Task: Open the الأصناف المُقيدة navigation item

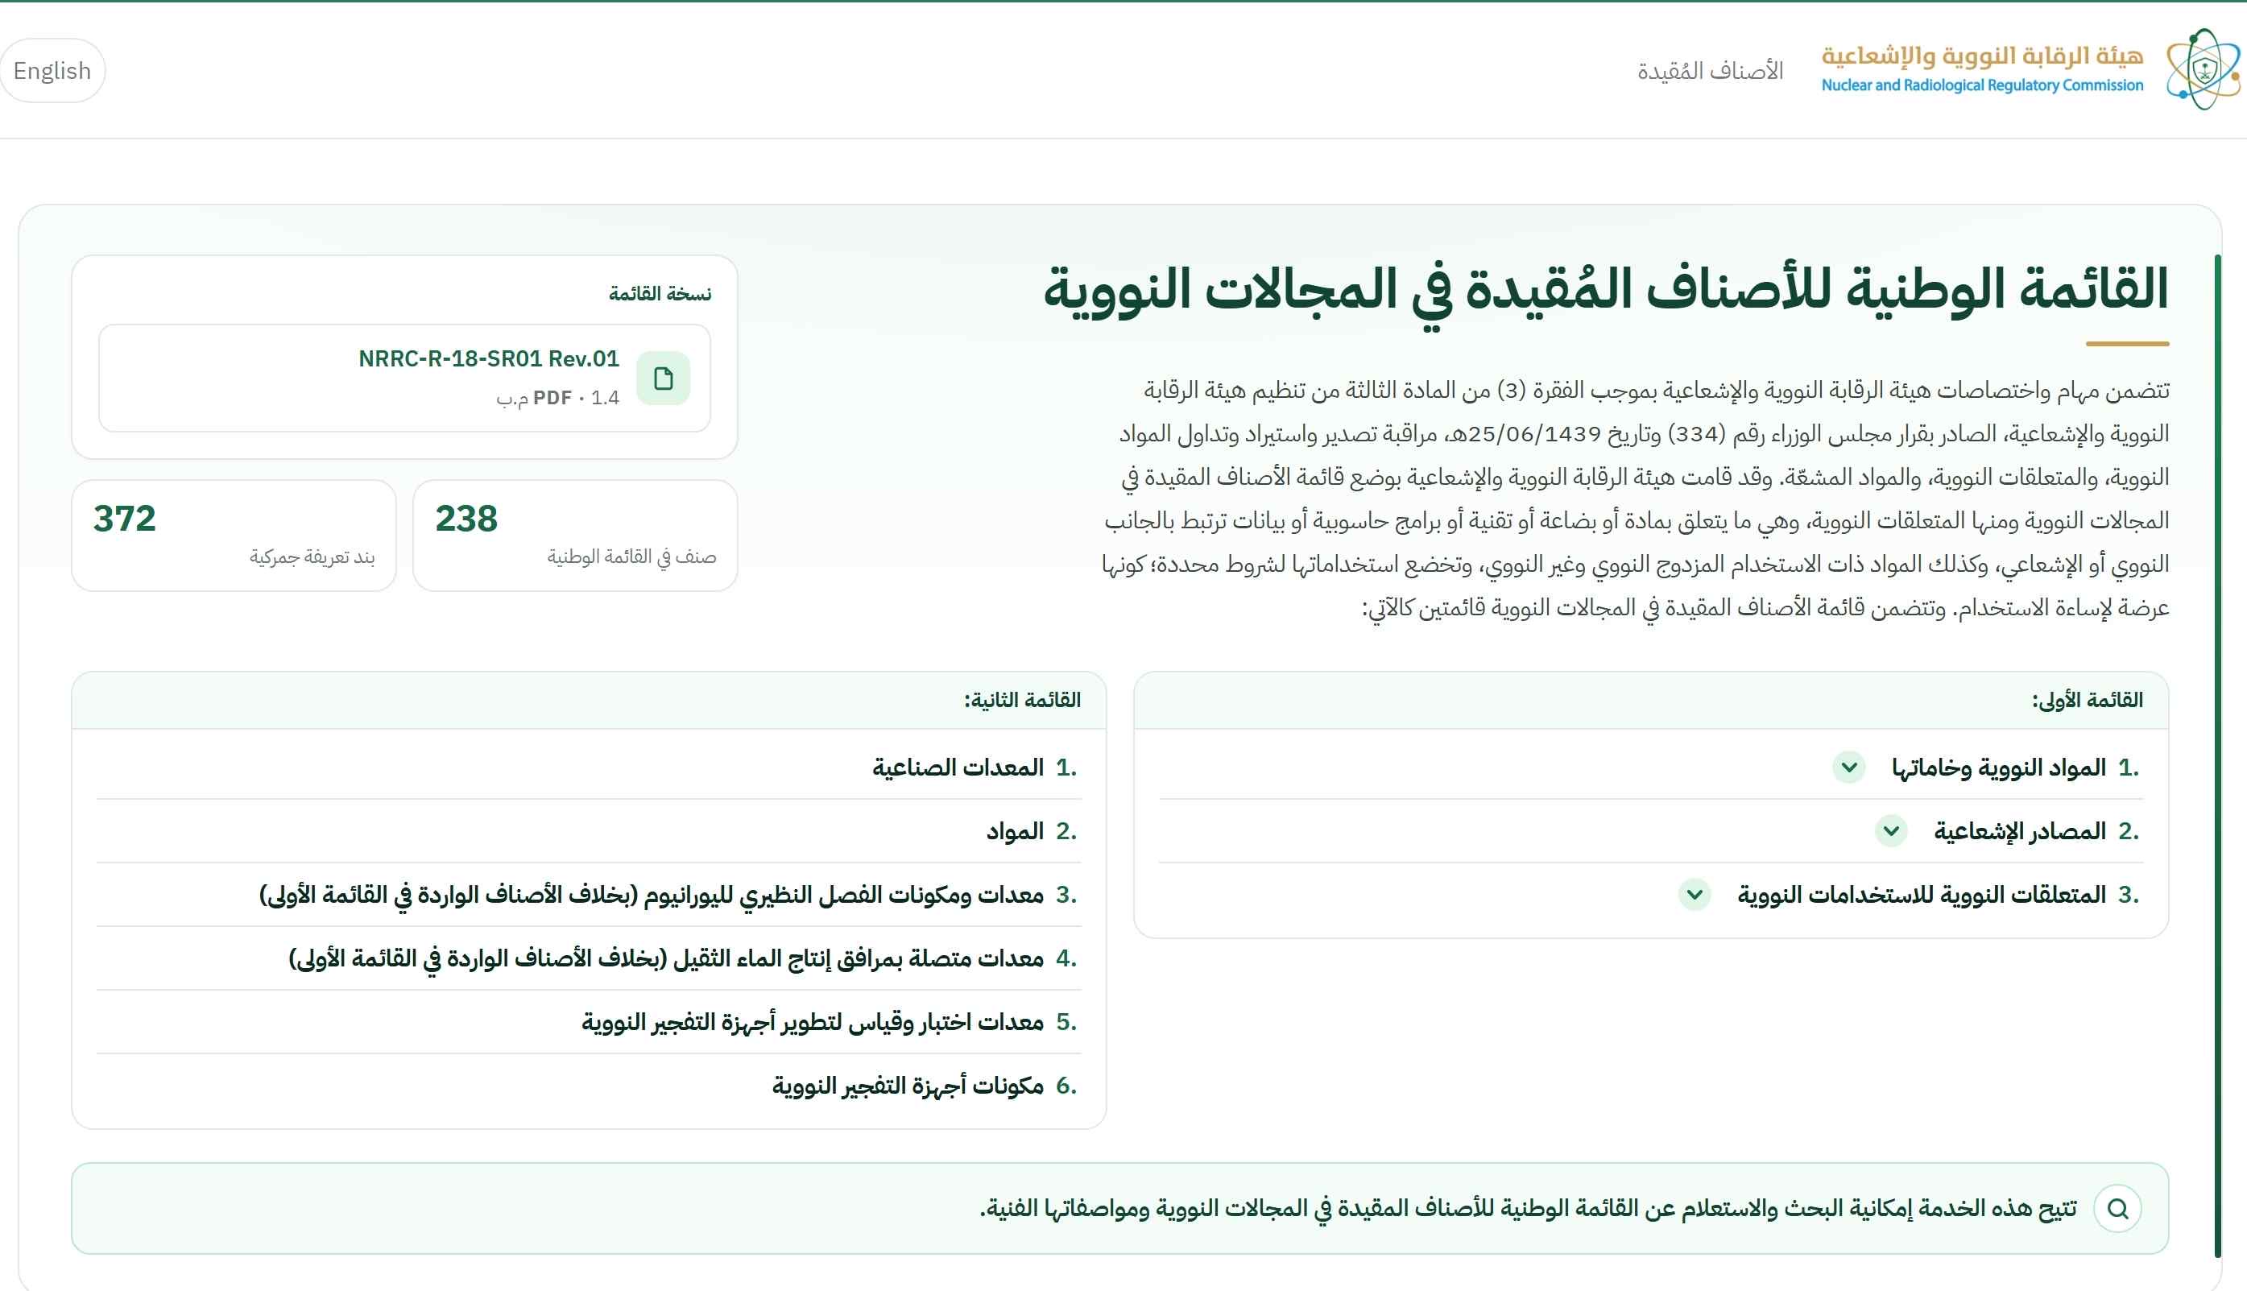Action: coord(1710,71)
